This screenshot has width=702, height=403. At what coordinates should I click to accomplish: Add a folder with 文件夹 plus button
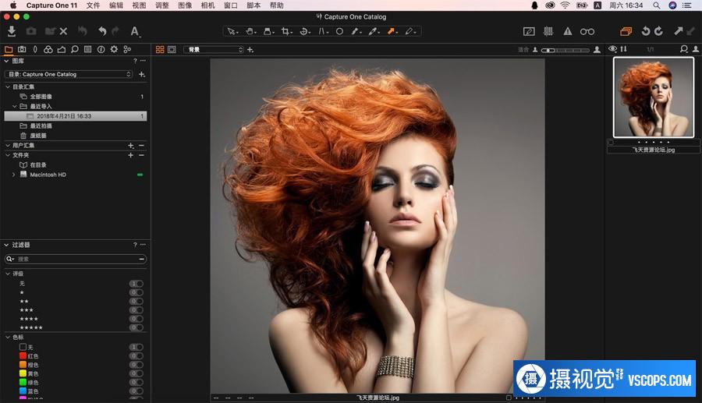131,155
